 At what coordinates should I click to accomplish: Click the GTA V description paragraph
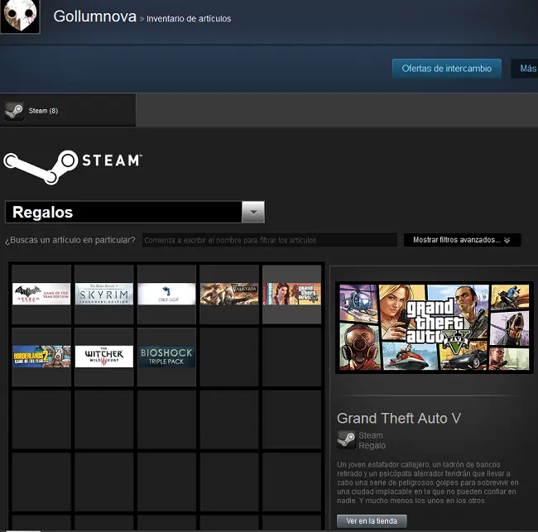tap(428, 482)
